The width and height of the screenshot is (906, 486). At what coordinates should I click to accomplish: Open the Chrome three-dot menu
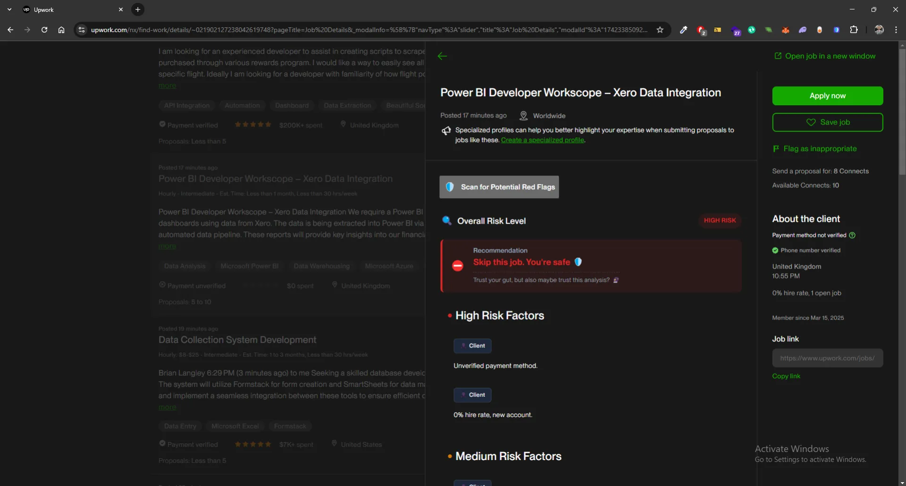tap(896, 30)
